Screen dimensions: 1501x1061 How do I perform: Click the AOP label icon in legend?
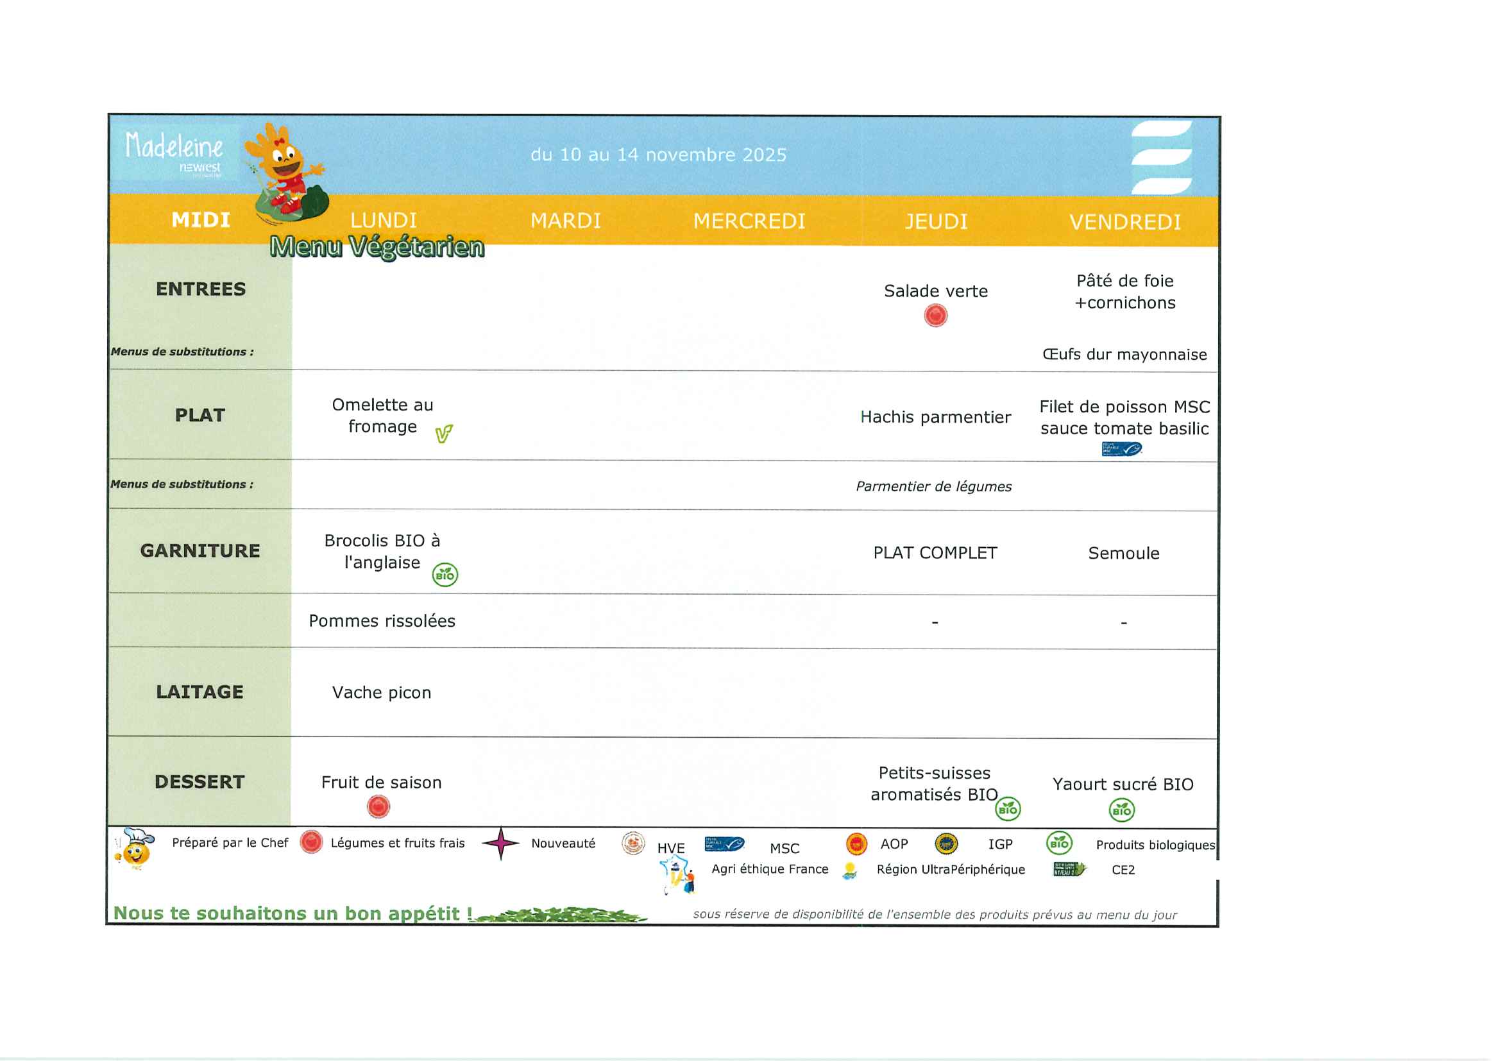pyautogui.click(x=856, y=844)
